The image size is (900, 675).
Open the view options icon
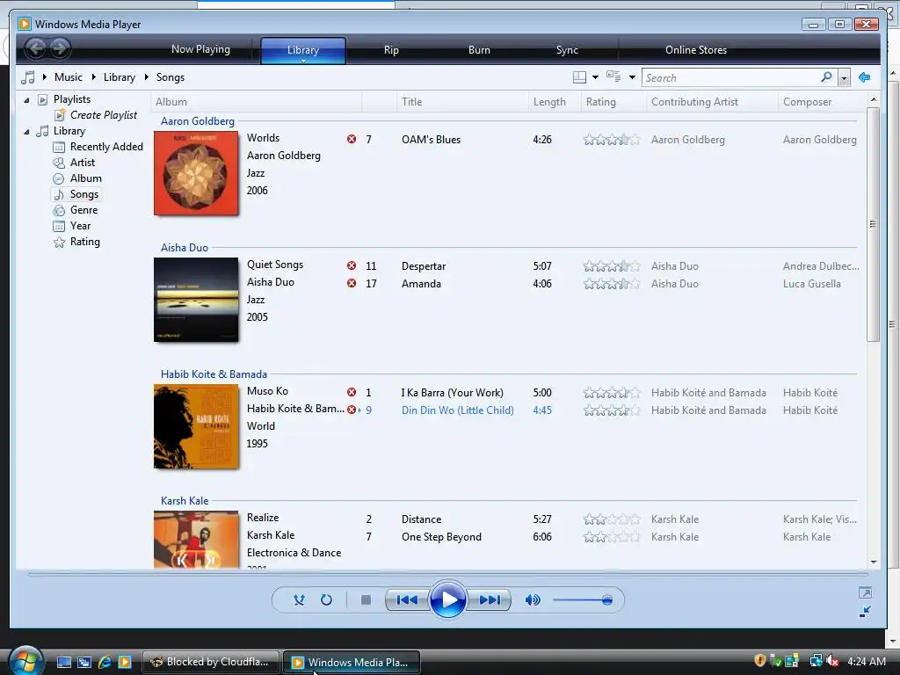point(613,76)
